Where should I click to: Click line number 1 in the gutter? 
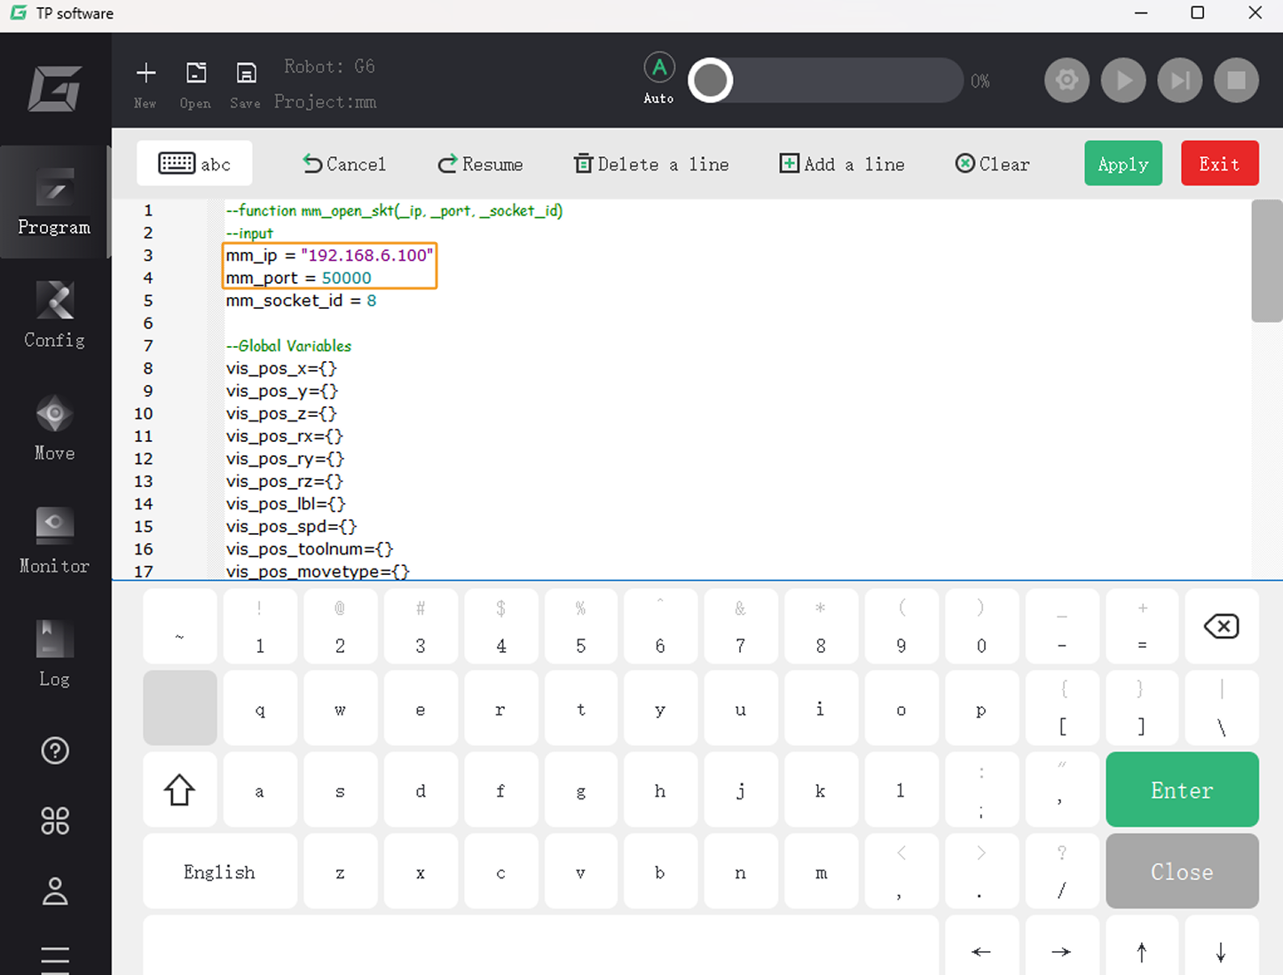(148, 210)
